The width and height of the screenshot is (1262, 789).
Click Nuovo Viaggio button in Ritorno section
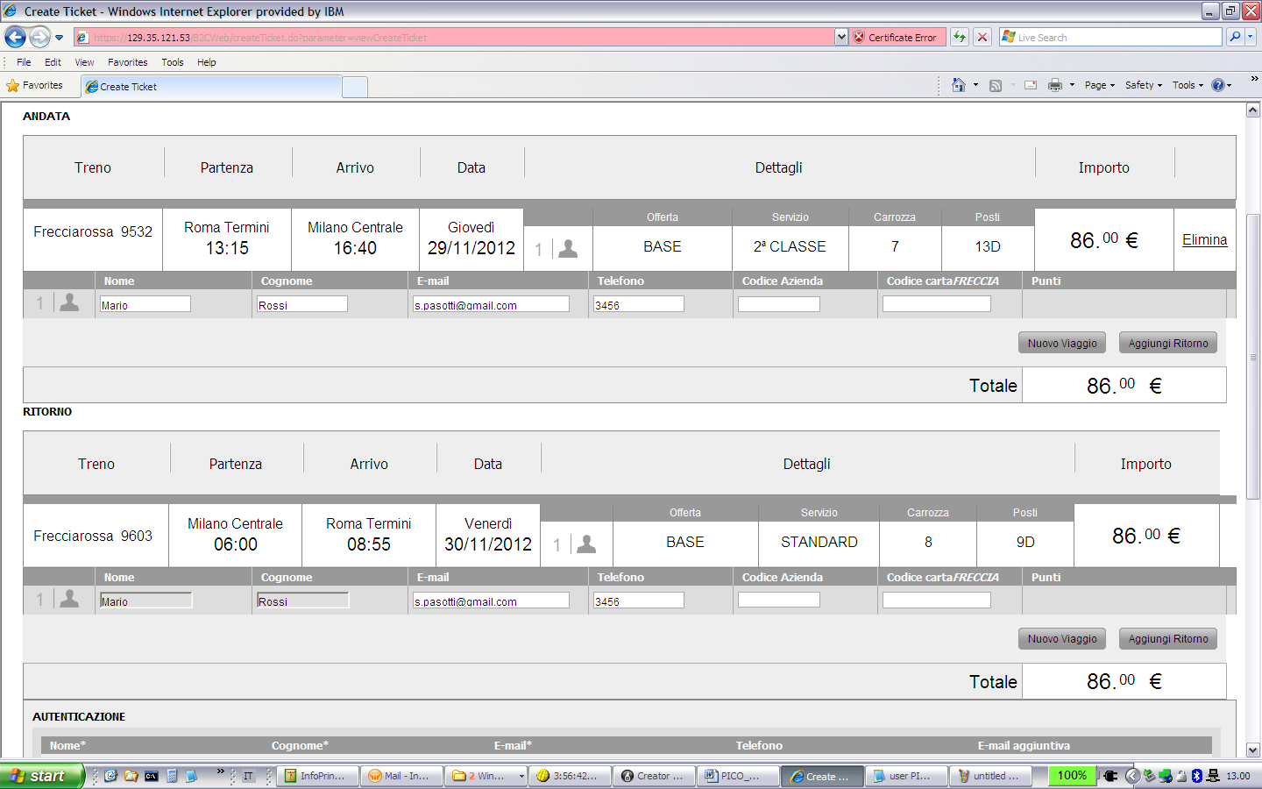[1062, 638]
